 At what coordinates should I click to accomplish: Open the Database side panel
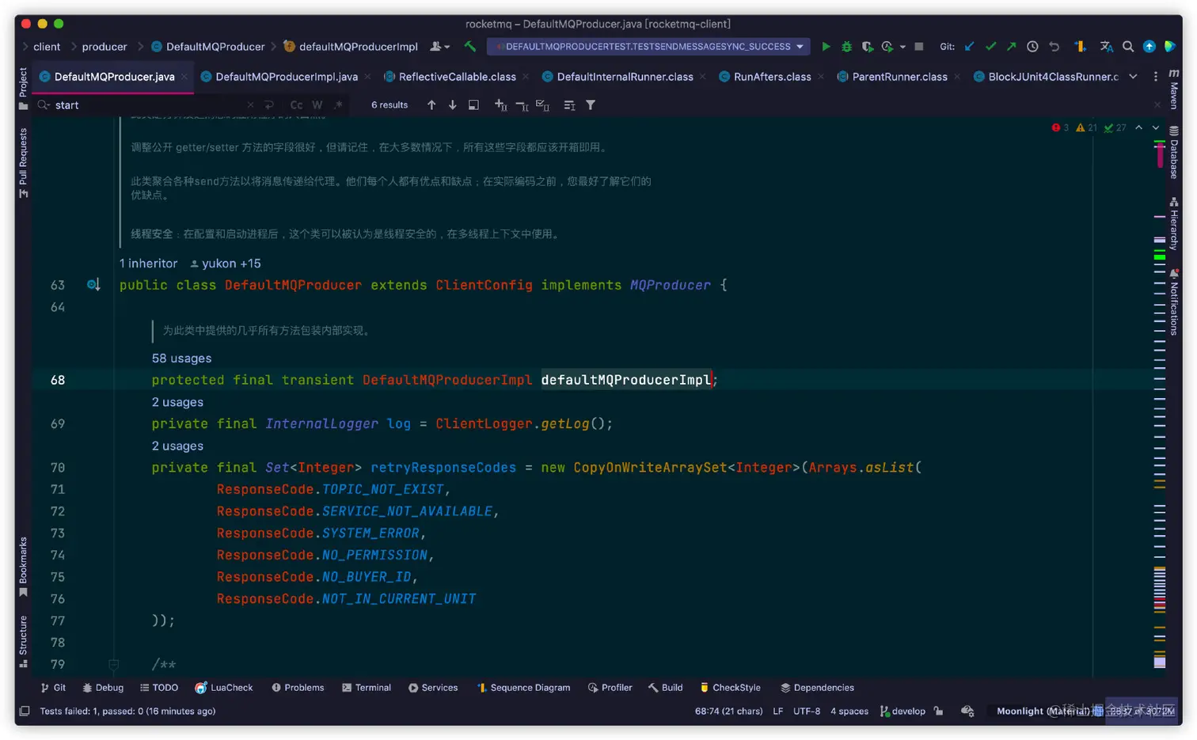pos(1174,152)
